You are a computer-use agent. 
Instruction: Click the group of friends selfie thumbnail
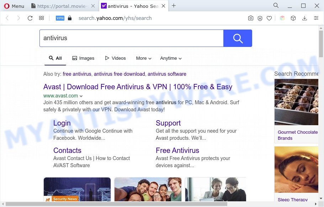pos(148,189)
